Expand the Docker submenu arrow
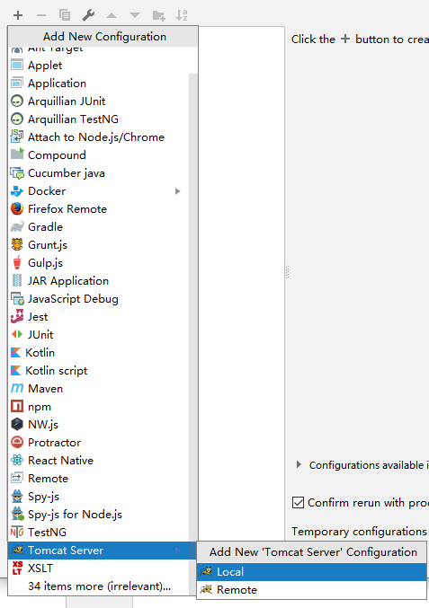This screenshot has height=608, width=429. (177, 191)
